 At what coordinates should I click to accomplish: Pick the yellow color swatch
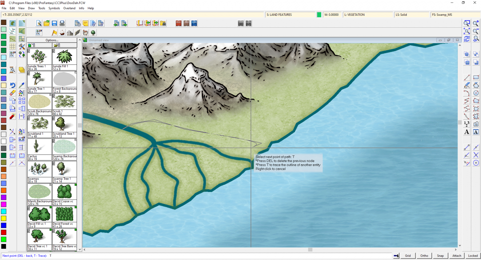[x=4, y=218]
